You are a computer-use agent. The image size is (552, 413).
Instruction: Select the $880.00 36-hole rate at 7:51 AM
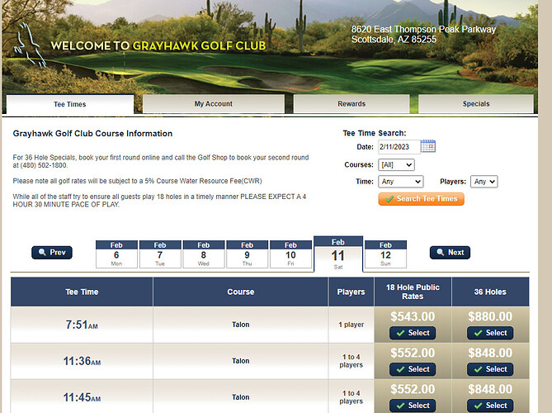tap(490, 333)
